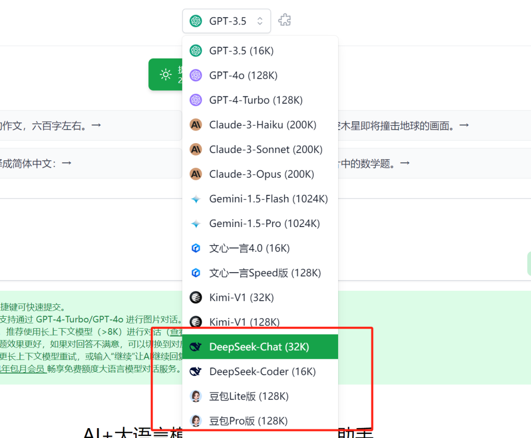Click the plugin puzzle-piece icon
This screenshot has height=438, width=531.
click(285, 20)
